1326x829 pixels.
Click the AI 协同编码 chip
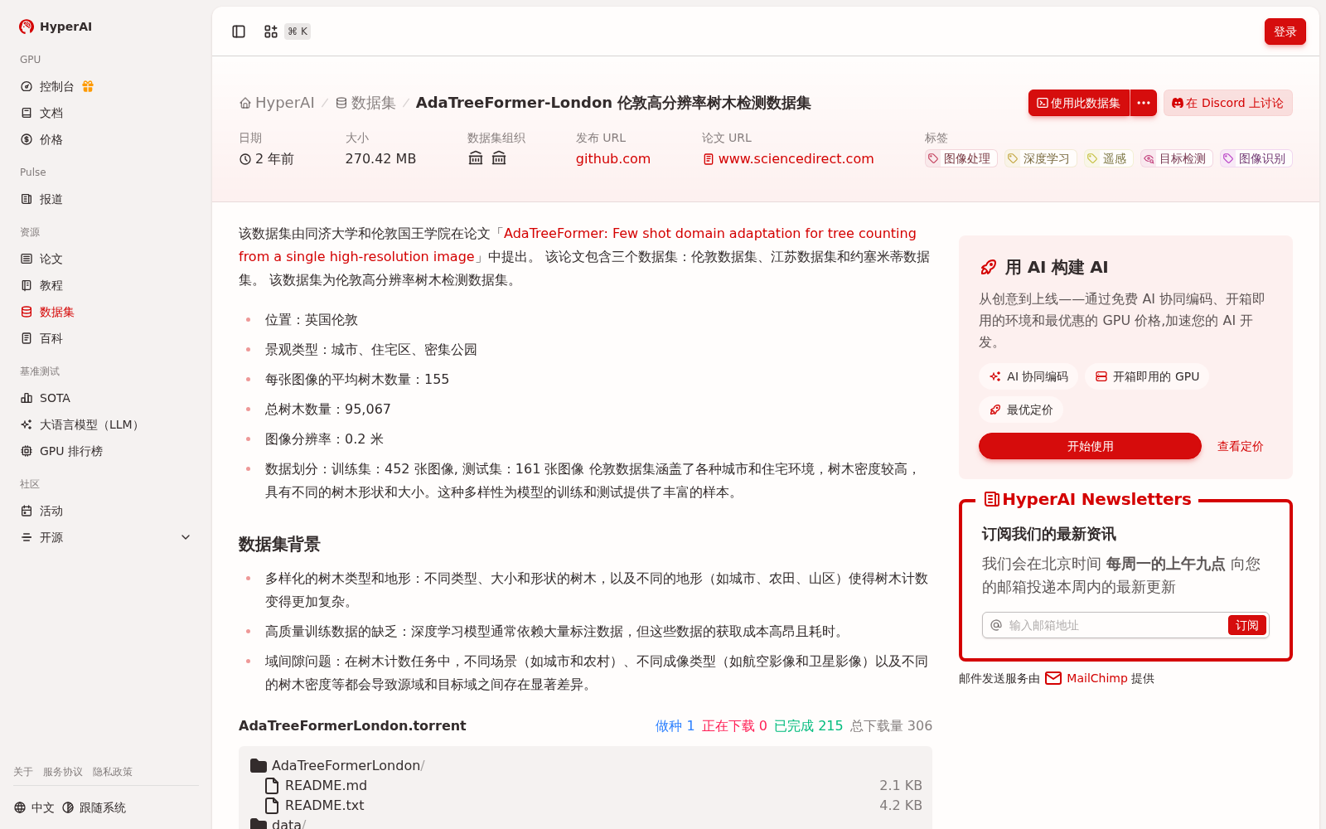pos(1028,376)
